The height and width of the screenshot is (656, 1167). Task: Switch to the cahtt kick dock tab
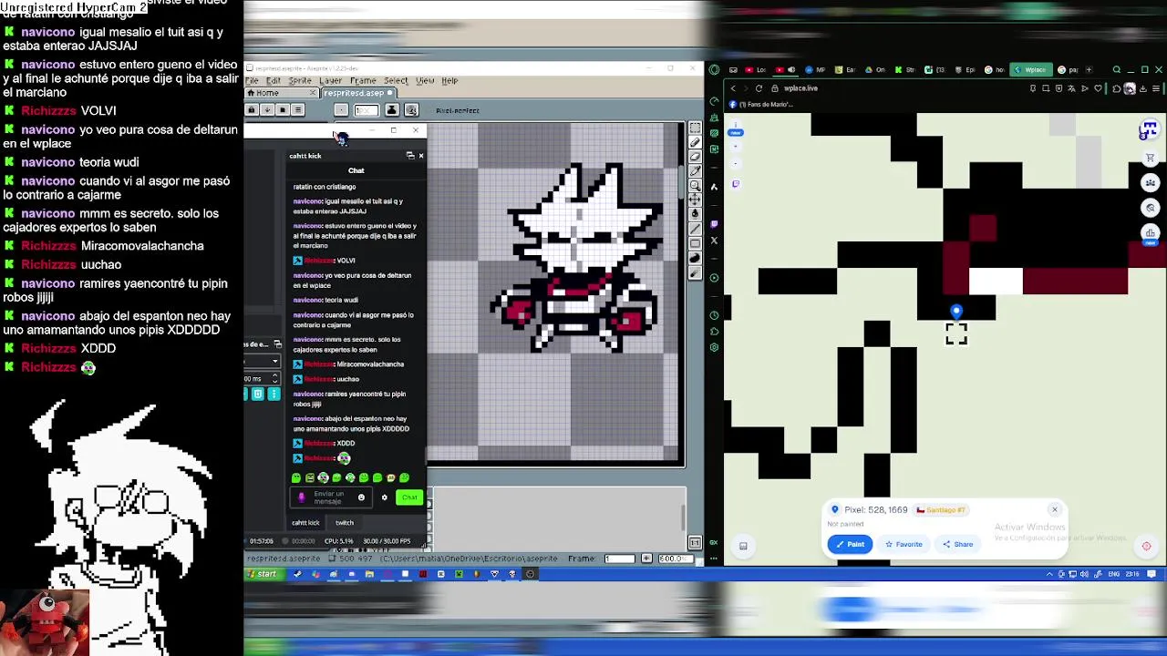coord(305,523)
